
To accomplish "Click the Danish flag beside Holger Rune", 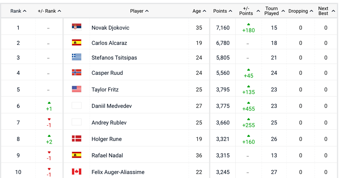I will 76,139.
